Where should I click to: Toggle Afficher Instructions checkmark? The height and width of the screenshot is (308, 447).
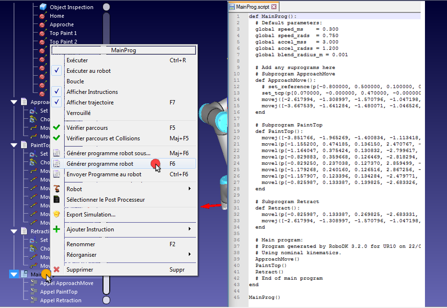tap(57, 91)
